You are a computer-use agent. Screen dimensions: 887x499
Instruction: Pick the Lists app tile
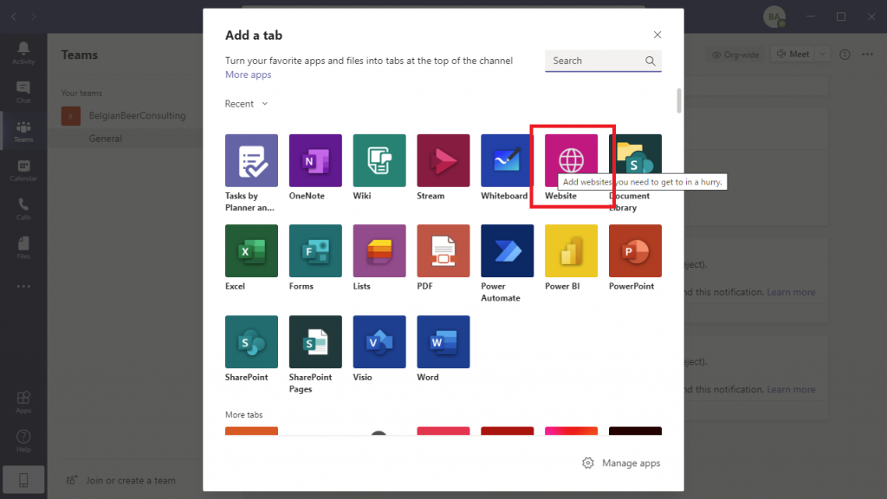click(x=379, y=250)
